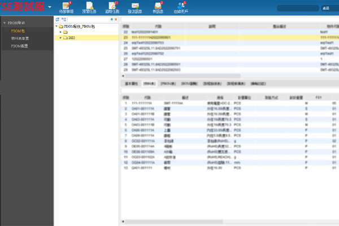
Task: View 在線用戶 online users icon
Action: (181, 7)
